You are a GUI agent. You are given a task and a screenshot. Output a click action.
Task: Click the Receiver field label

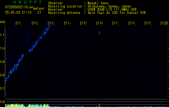click(x=56, y=10)
